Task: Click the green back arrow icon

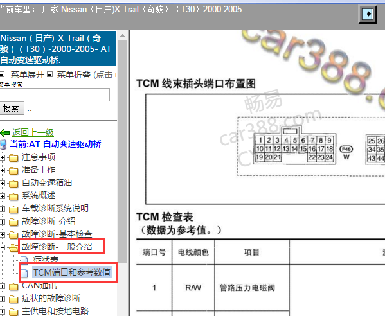Action: tap(5, 133)
